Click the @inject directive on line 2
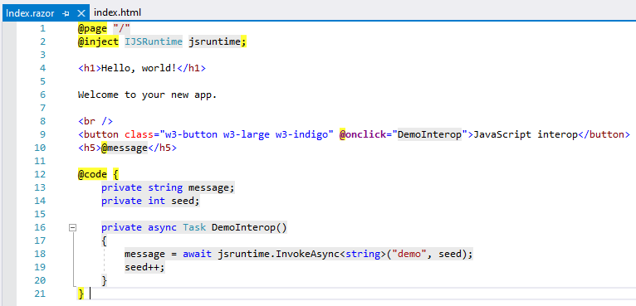 98,41
